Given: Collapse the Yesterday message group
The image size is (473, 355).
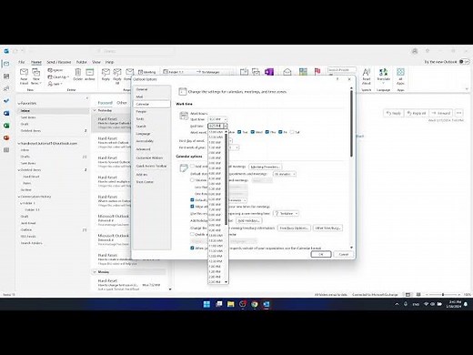Looking at the screenshot, I should (x=95, y=110).
